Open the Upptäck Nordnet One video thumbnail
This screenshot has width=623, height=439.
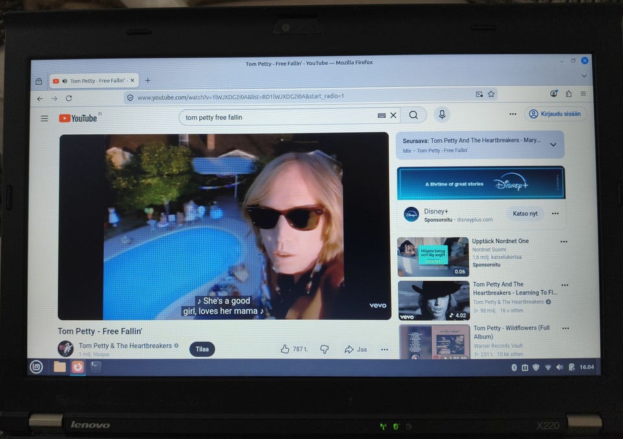pos(433,257)
